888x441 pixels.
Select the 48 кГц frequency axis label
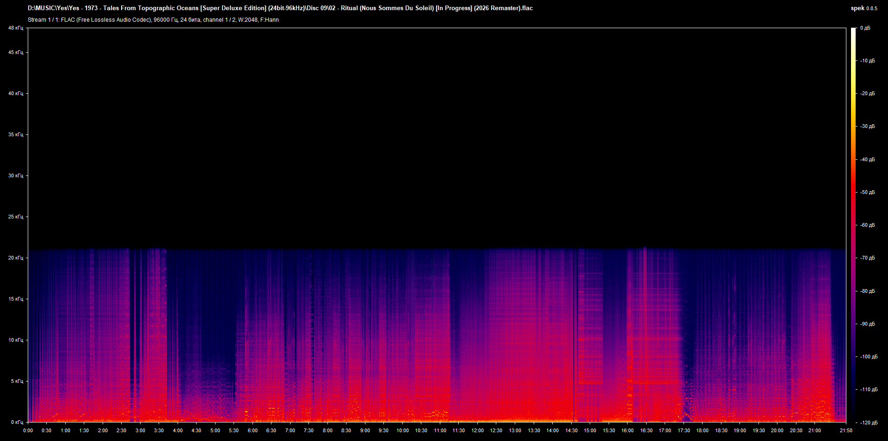point(16,28)
